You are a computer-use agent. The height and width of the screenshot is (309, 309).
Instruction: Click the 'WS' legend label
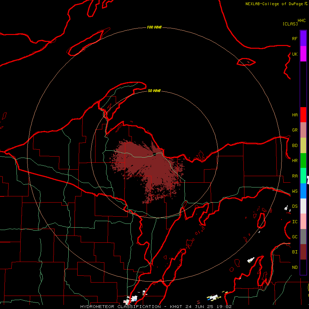[x=295, y=191]
